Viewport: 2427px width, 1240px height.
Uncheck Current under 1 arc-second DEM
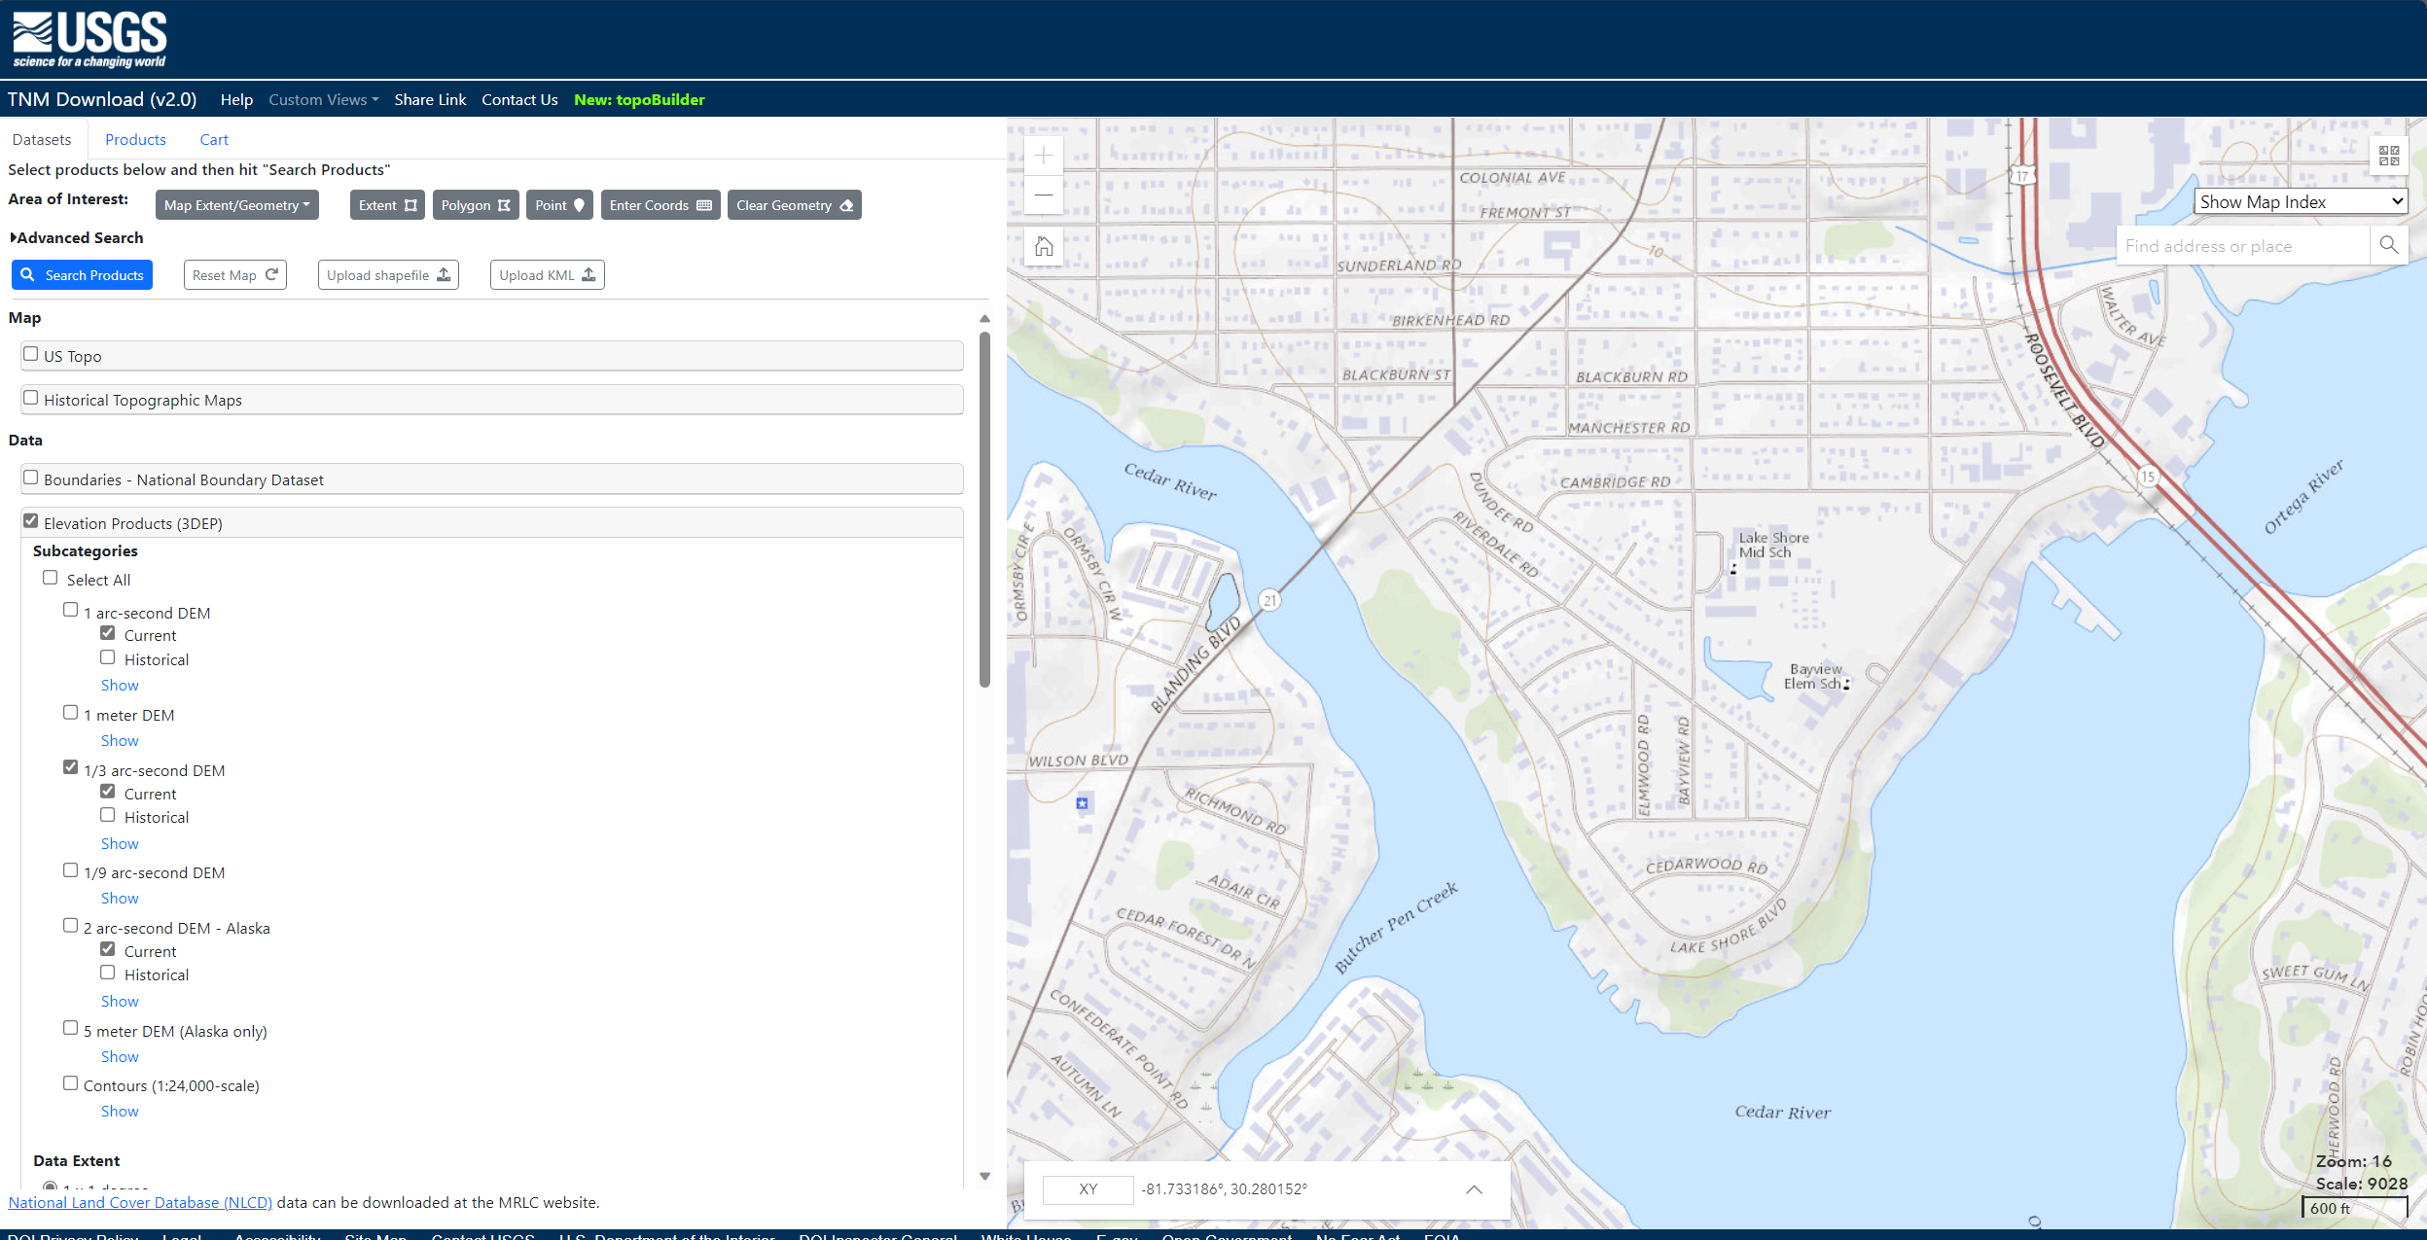108,633
